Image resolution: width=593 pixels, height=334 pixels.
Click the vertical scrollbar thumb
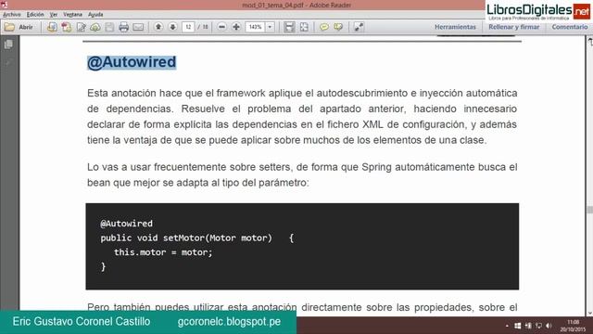pyautogui.click(x=589, y=210)
